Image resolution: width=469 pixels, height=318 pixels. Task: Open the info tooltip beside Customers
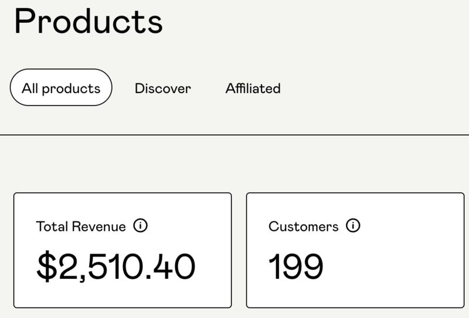click(353, 225)
